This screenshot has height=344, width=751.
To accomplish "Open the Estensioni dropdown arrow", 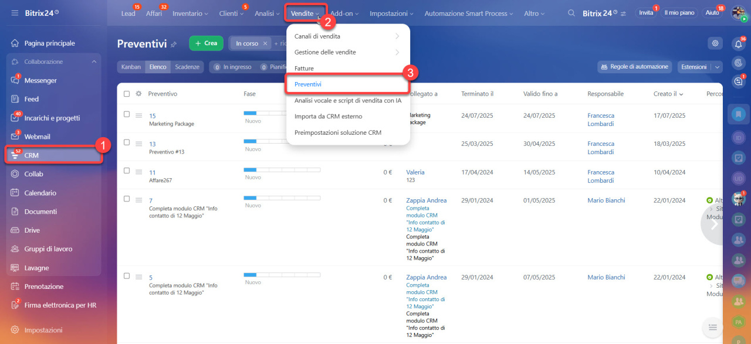I will [717, 67].
